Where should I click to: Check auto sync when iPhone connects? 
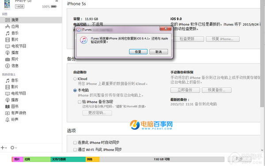[75, 143]
